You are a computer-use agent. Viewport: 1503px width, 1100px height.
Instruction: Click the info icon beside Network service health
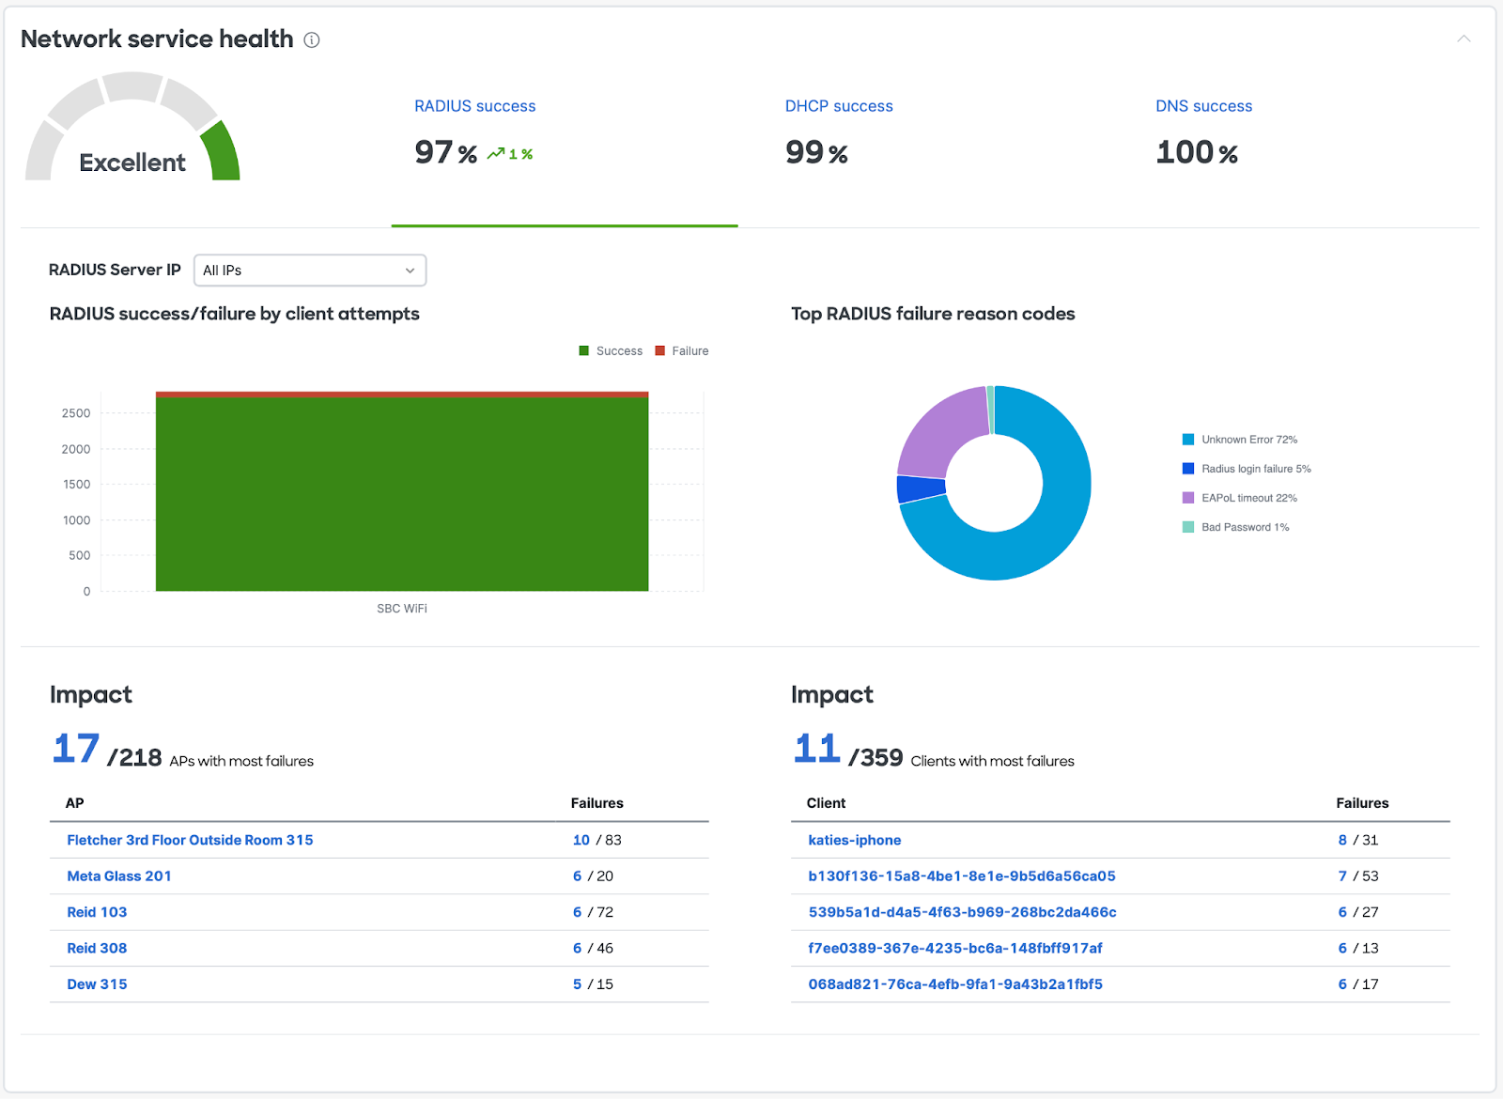click(x=311, y=39)
